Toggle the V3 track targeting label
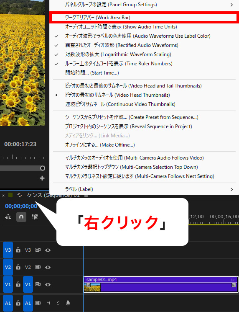 coord(28,250)
